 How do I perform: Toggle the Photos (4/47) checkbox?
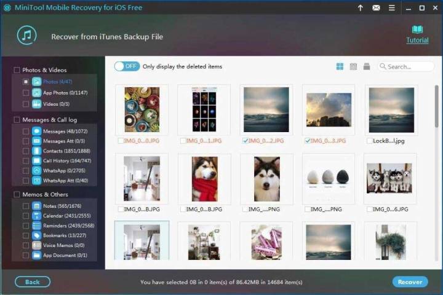coord(26,82)
